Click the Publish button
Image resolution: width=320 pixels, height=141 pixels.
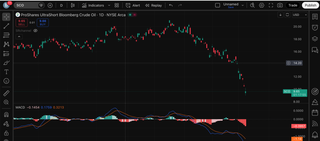(x=310, y=5)
